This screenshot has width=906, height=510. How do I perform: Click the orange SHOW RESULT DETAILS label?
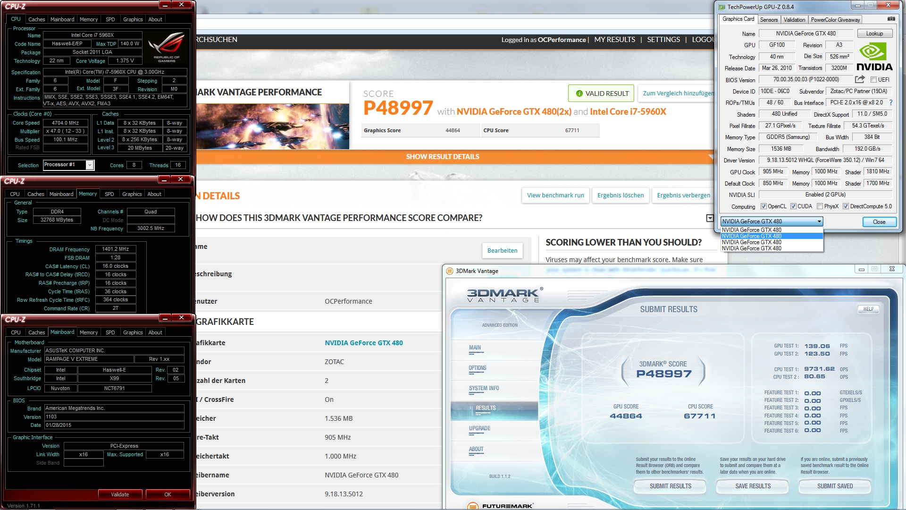tap(443, 156)
